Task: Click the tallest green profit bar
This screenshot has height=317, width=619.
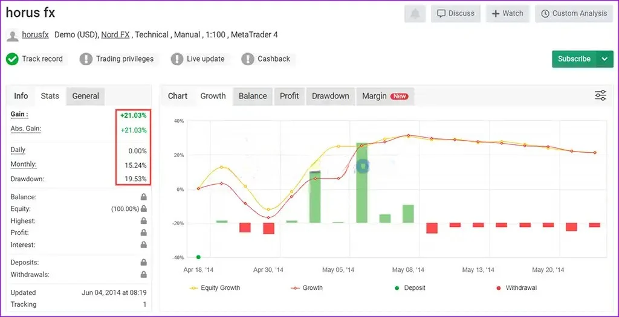Action: [362, 182]
